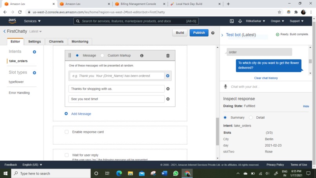Switch to Billing Management Console browser tab

coord(140,4)
